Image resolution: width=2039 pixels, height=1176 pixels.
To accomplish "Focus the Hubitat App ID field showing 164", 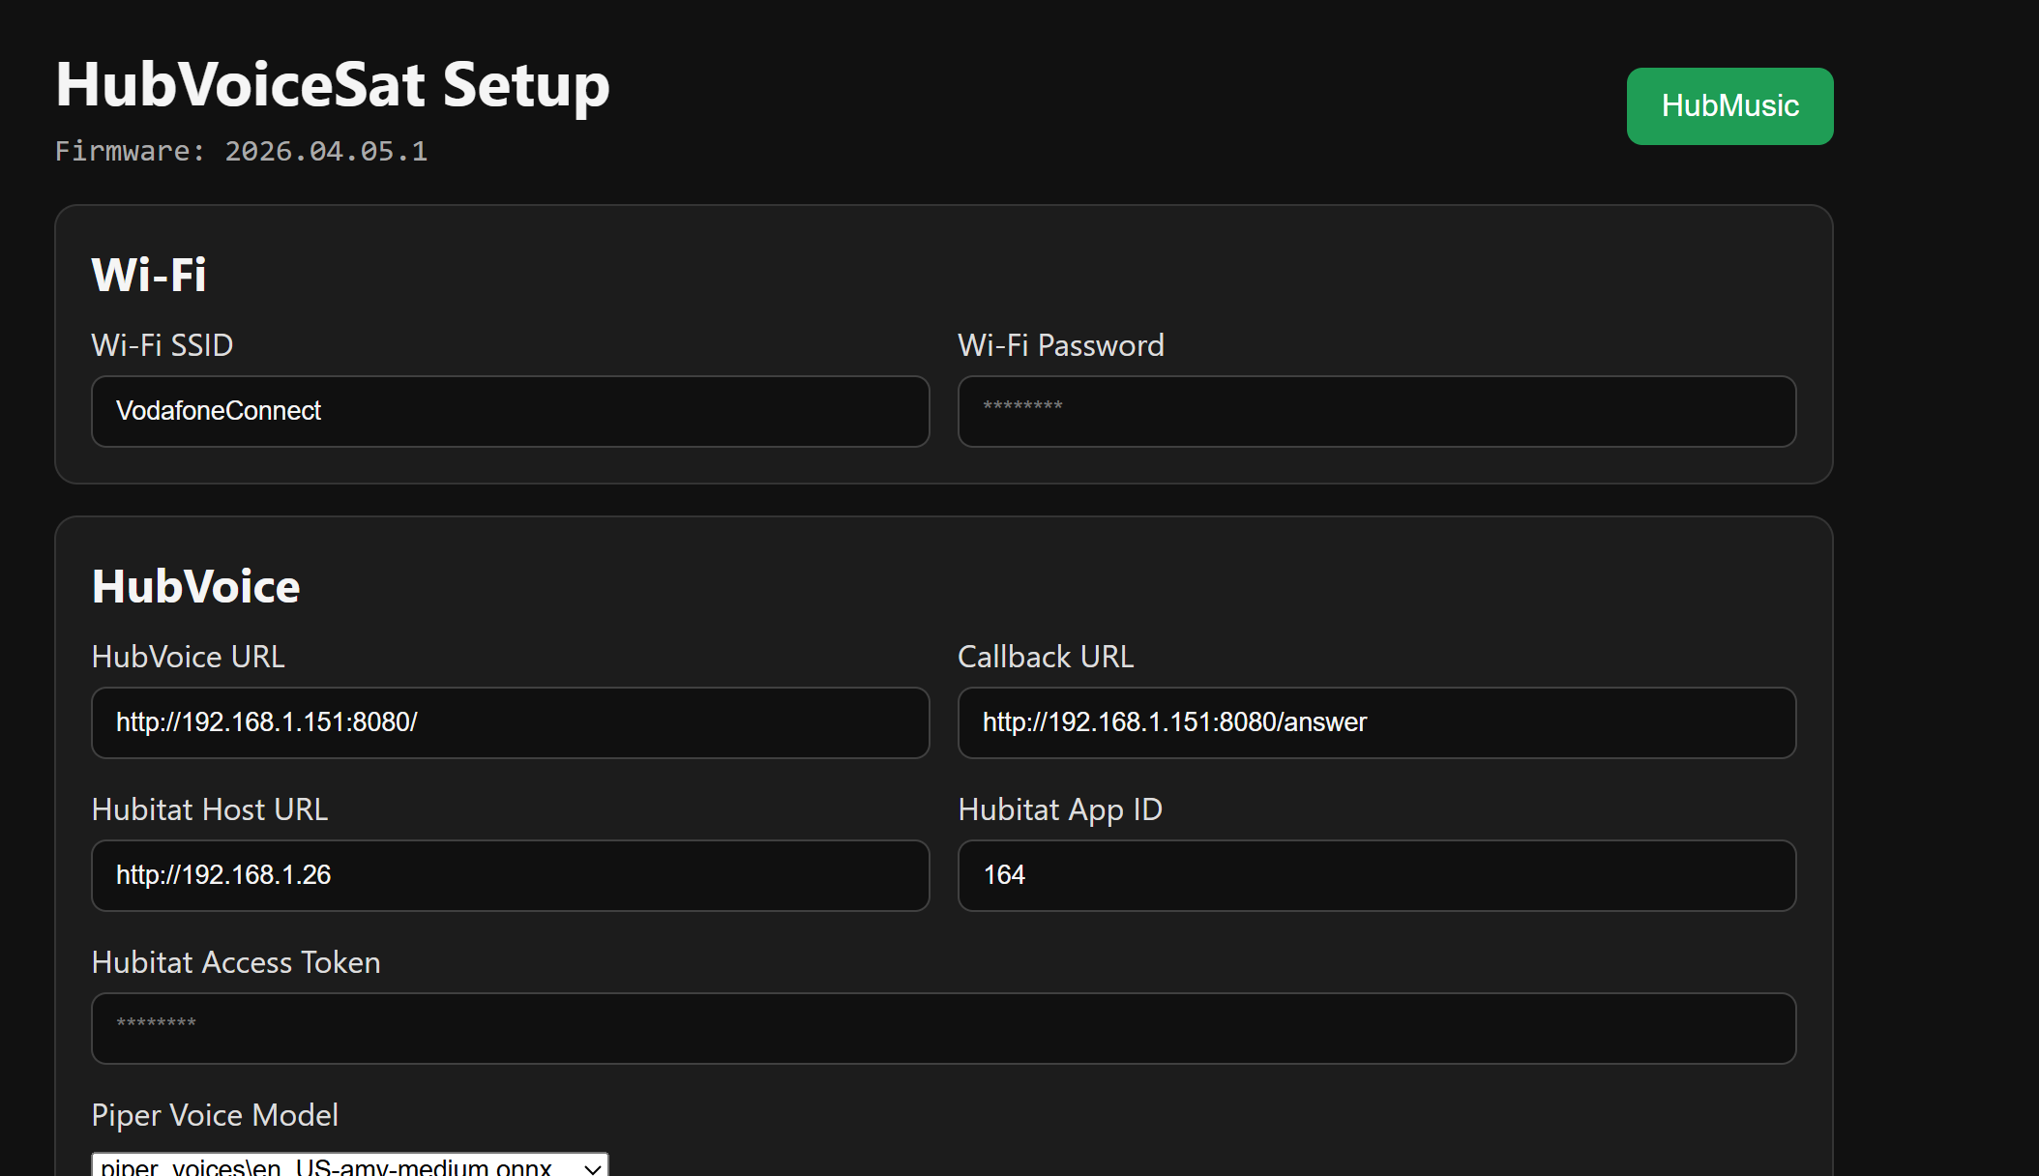I will point(1376,875).
